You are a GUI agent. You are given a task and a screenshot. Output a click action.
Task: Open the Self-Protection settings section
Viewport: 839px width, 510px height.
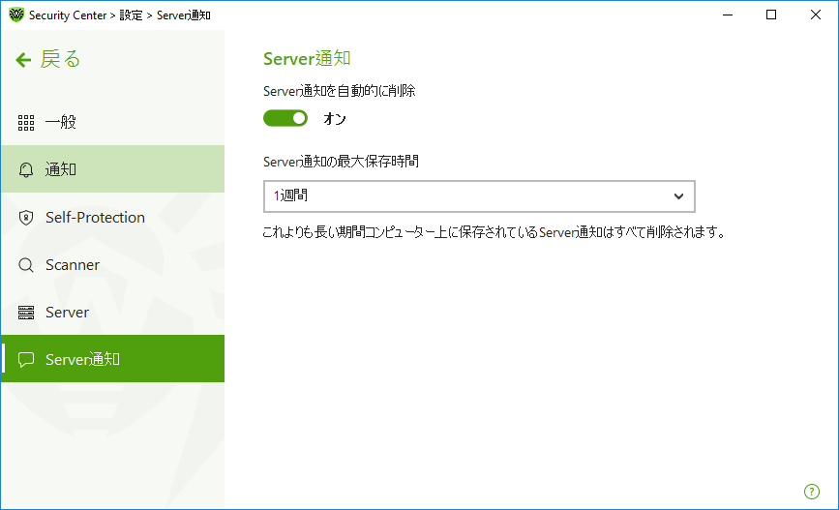tap(112, 217)
